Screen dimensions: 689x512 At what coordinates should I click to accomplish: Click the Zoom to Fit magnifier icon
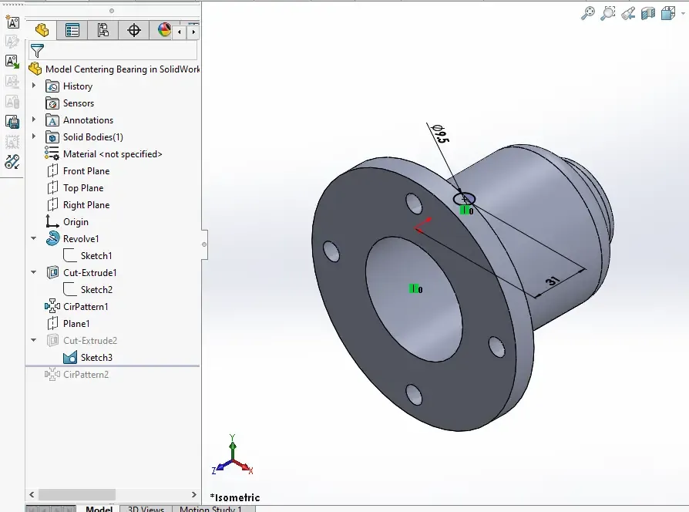point(587,13)
